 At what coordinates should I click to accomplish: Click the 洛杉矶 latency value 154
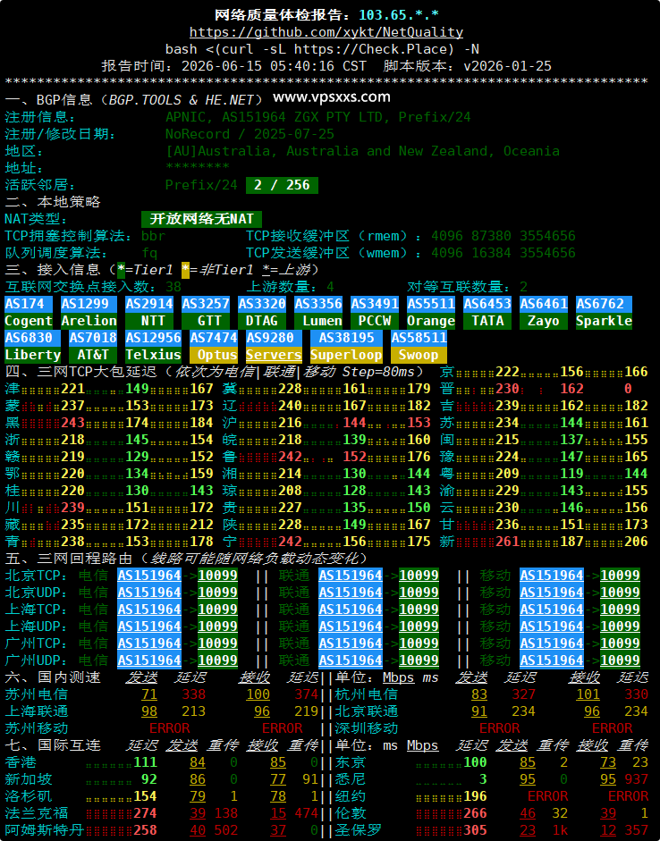(x=145, y=796)
